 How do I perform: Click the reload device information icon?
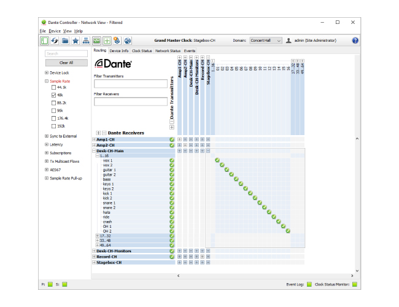coord(55,41)
